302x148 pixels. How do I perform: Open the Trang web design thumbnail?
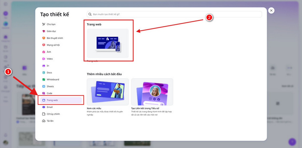click(x=108, y=43)
